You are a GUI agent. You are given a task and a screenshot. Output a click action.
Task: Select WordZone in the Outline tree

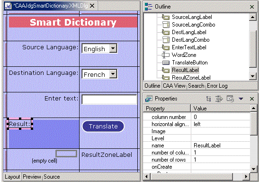coord(184,55)
